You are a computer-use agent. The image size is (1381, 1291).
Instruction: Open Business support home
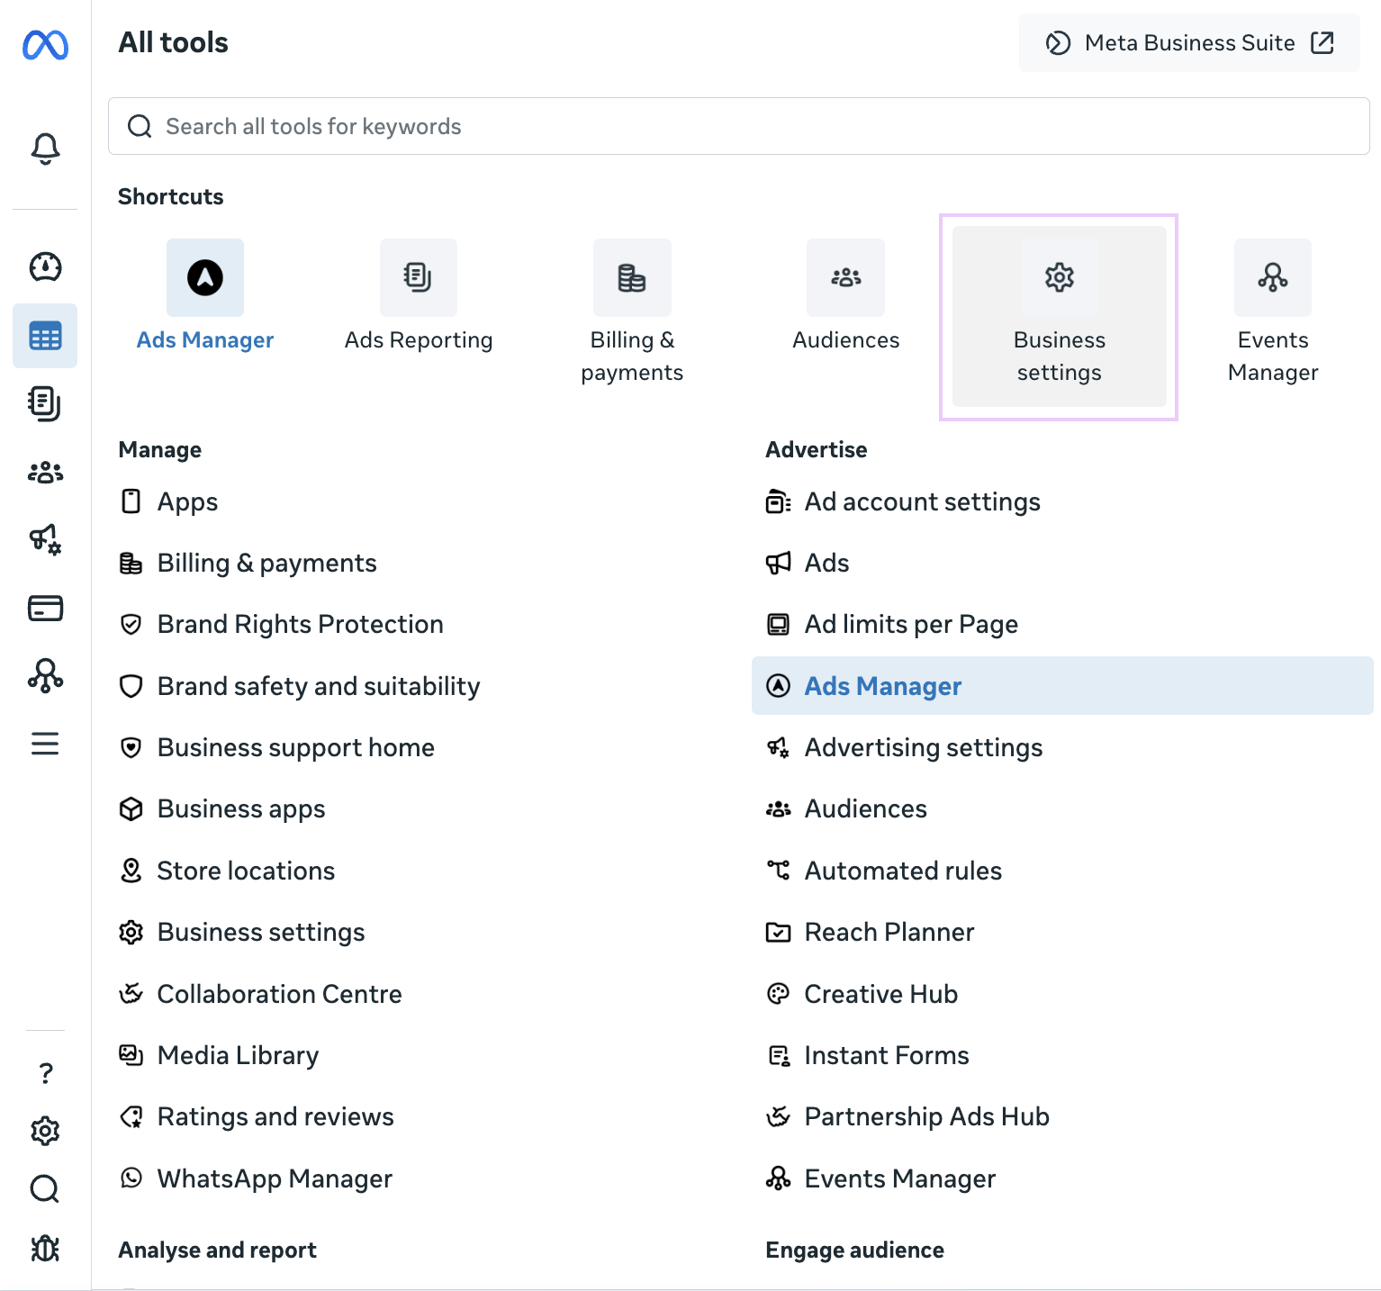pos(277,747)
